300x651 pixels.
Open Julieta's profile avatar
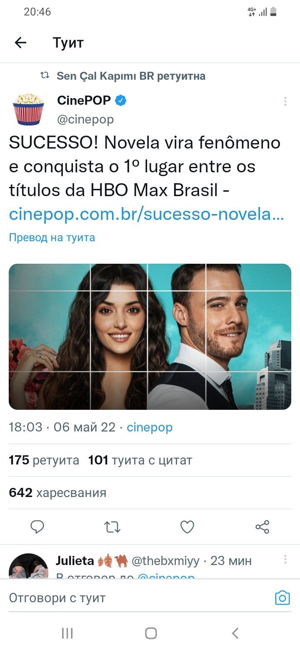pos(28,565)
